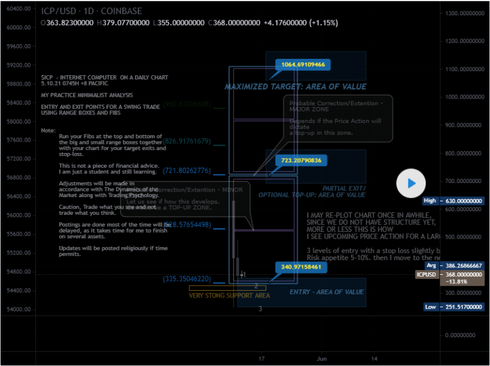The width and height of the screenshot is (490, 366).
Task: Click the ENTRY - AREA OF VALUE zone
Action: (x=326, y=292)
